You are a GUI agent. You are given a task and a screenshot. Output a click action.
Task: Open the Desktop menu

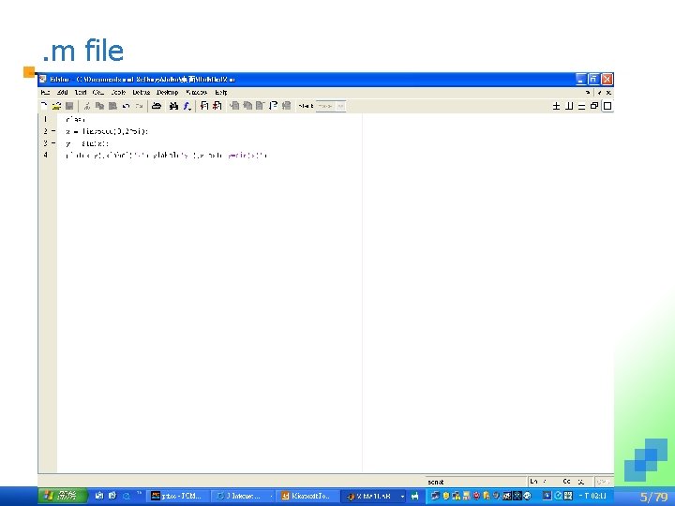pos(168,93)
